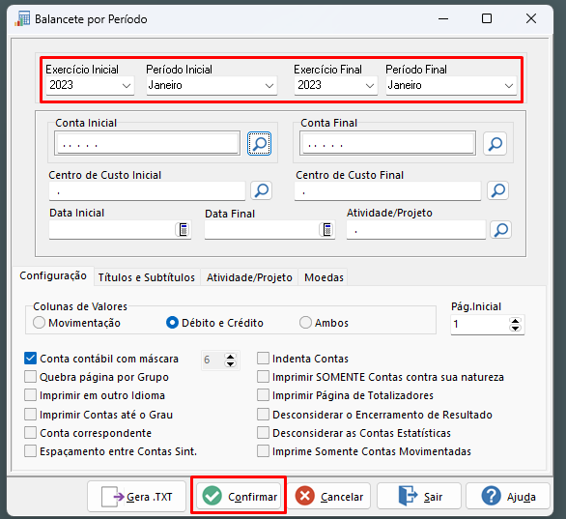Image resolution: width=566 pixels, height=519 pixels.
Task: Select the Débito e Crédito radio option
Action: tap(172, 323)
